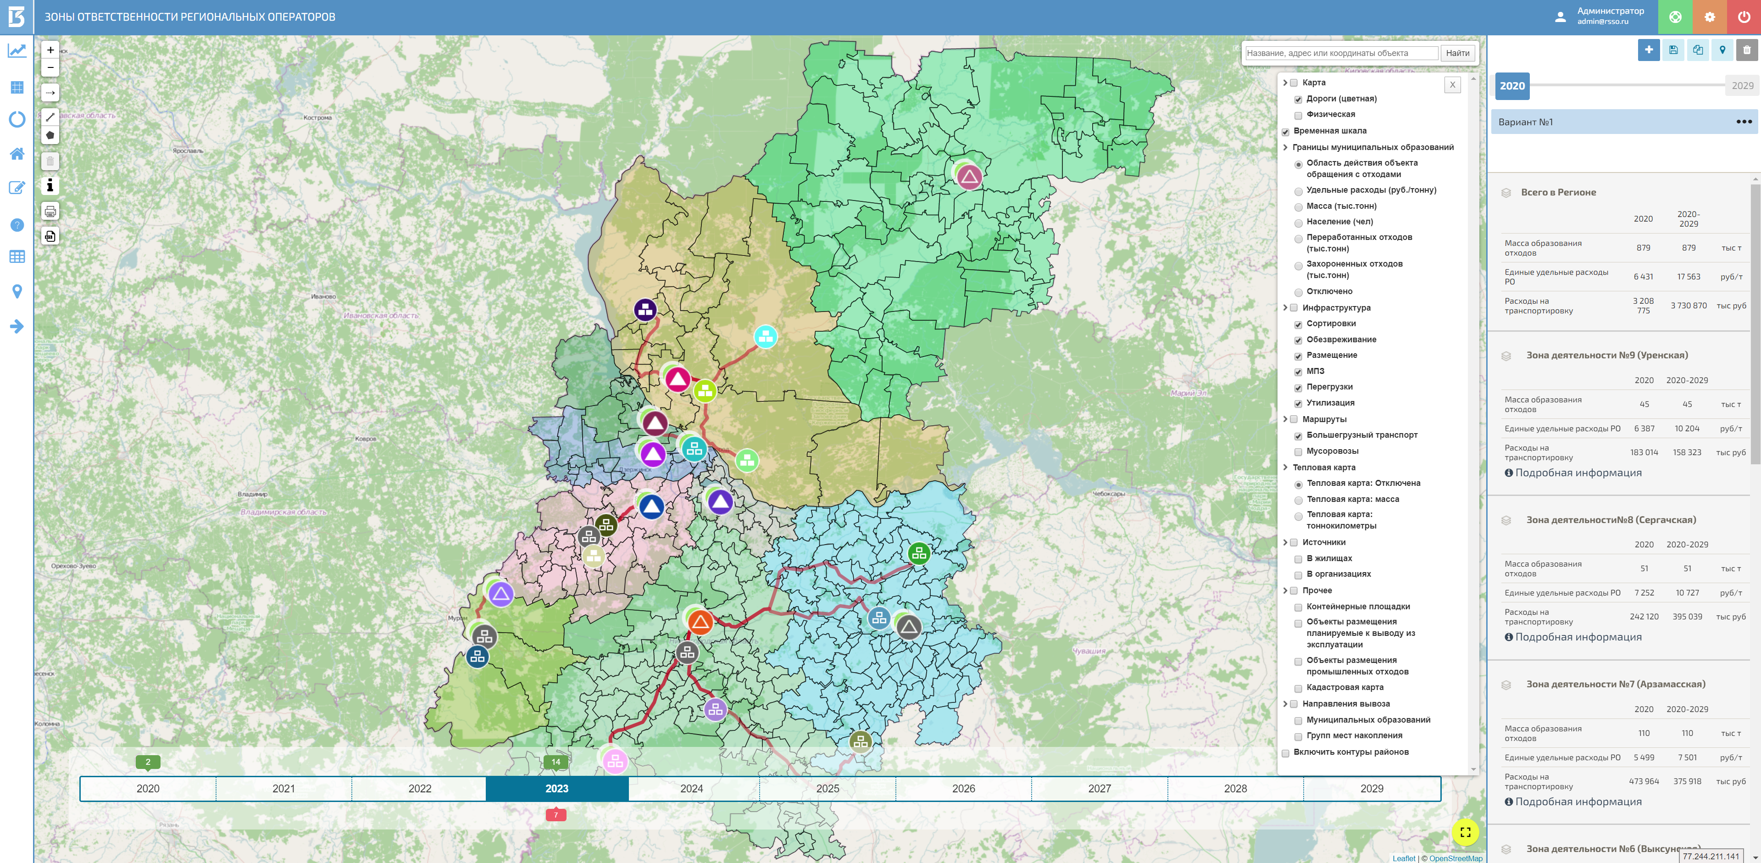Zoom out the map with the minus button
The image size is (1761, 863).
point(50,68)
